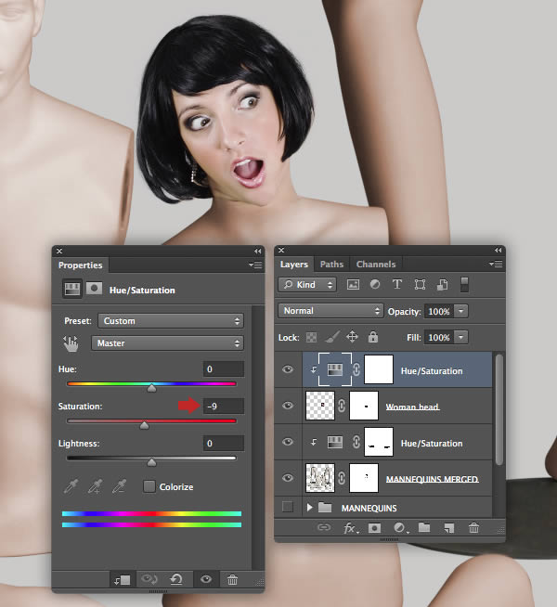Delete layer with Layers panel trash icon

[x=473, y=528]
